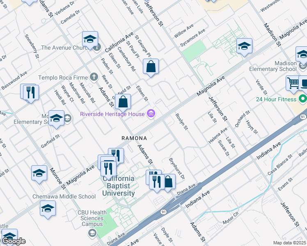Open the school marker below Chemawa Middle School
The height and width of the screenshot is (246, 307).
(48, 209)
